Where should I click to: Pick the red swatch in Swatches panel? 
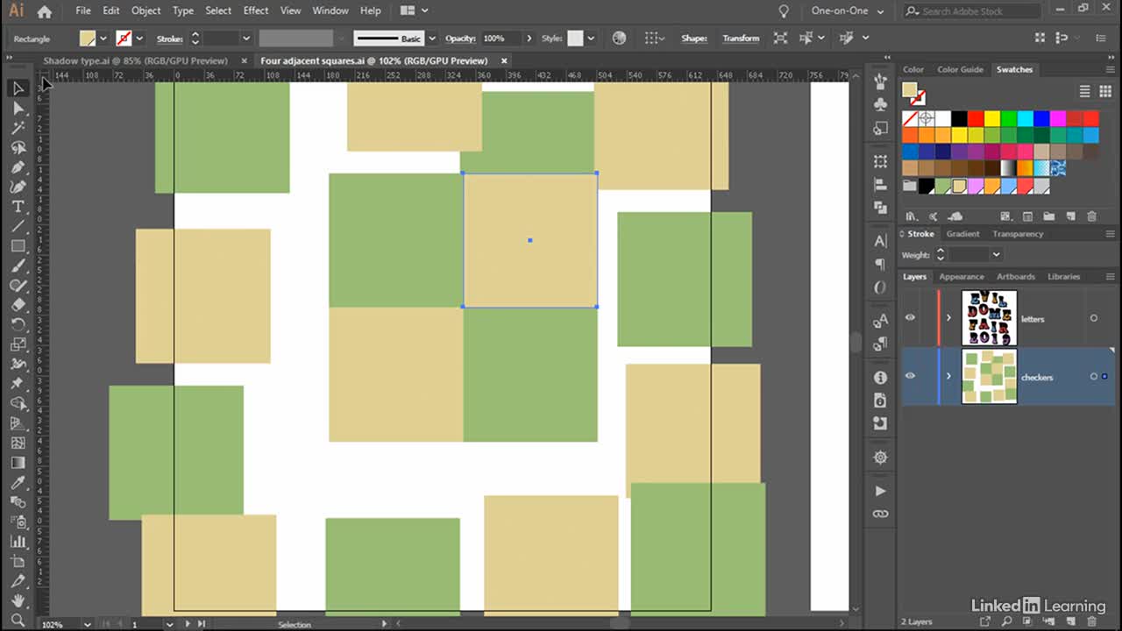pos(976,118)
